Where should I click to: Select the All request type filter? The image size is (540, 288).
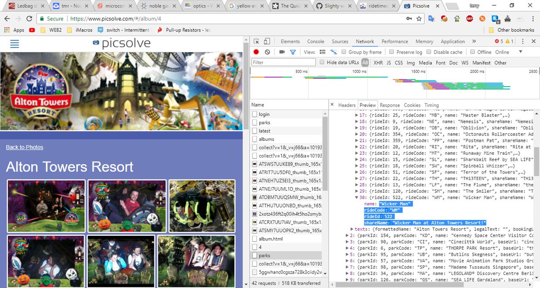(365, 63)
